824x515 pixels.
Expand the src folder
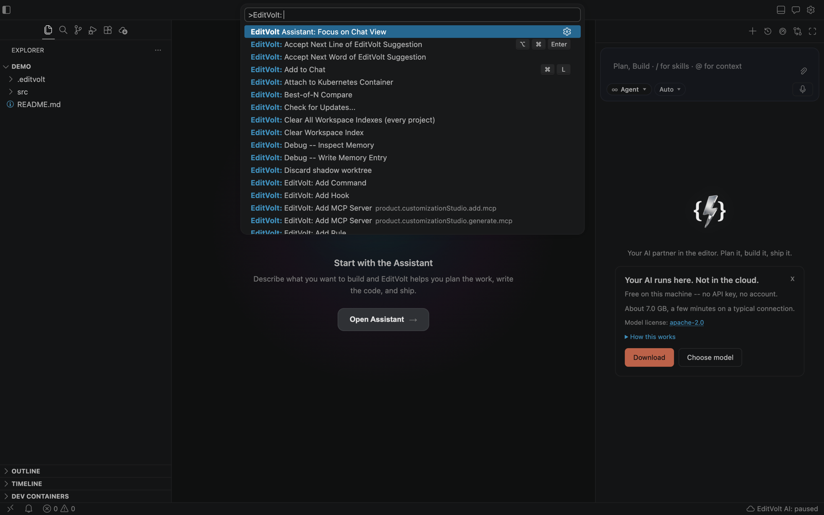85,92
